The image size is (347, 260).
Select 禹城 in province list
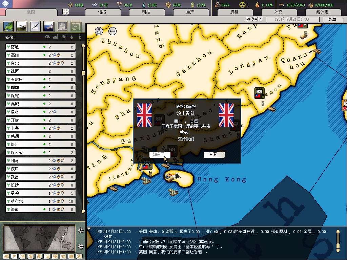point(41,104)
